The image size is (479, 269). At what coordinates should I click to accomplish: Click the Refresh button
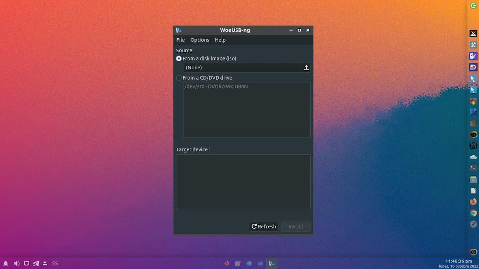pyautogui.click(x=263, y=226)
